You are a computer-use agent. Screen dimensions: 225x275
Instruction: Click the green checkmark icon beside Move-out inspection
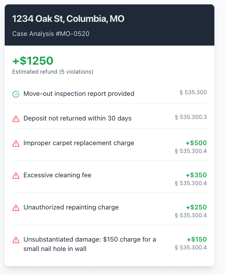16,94
